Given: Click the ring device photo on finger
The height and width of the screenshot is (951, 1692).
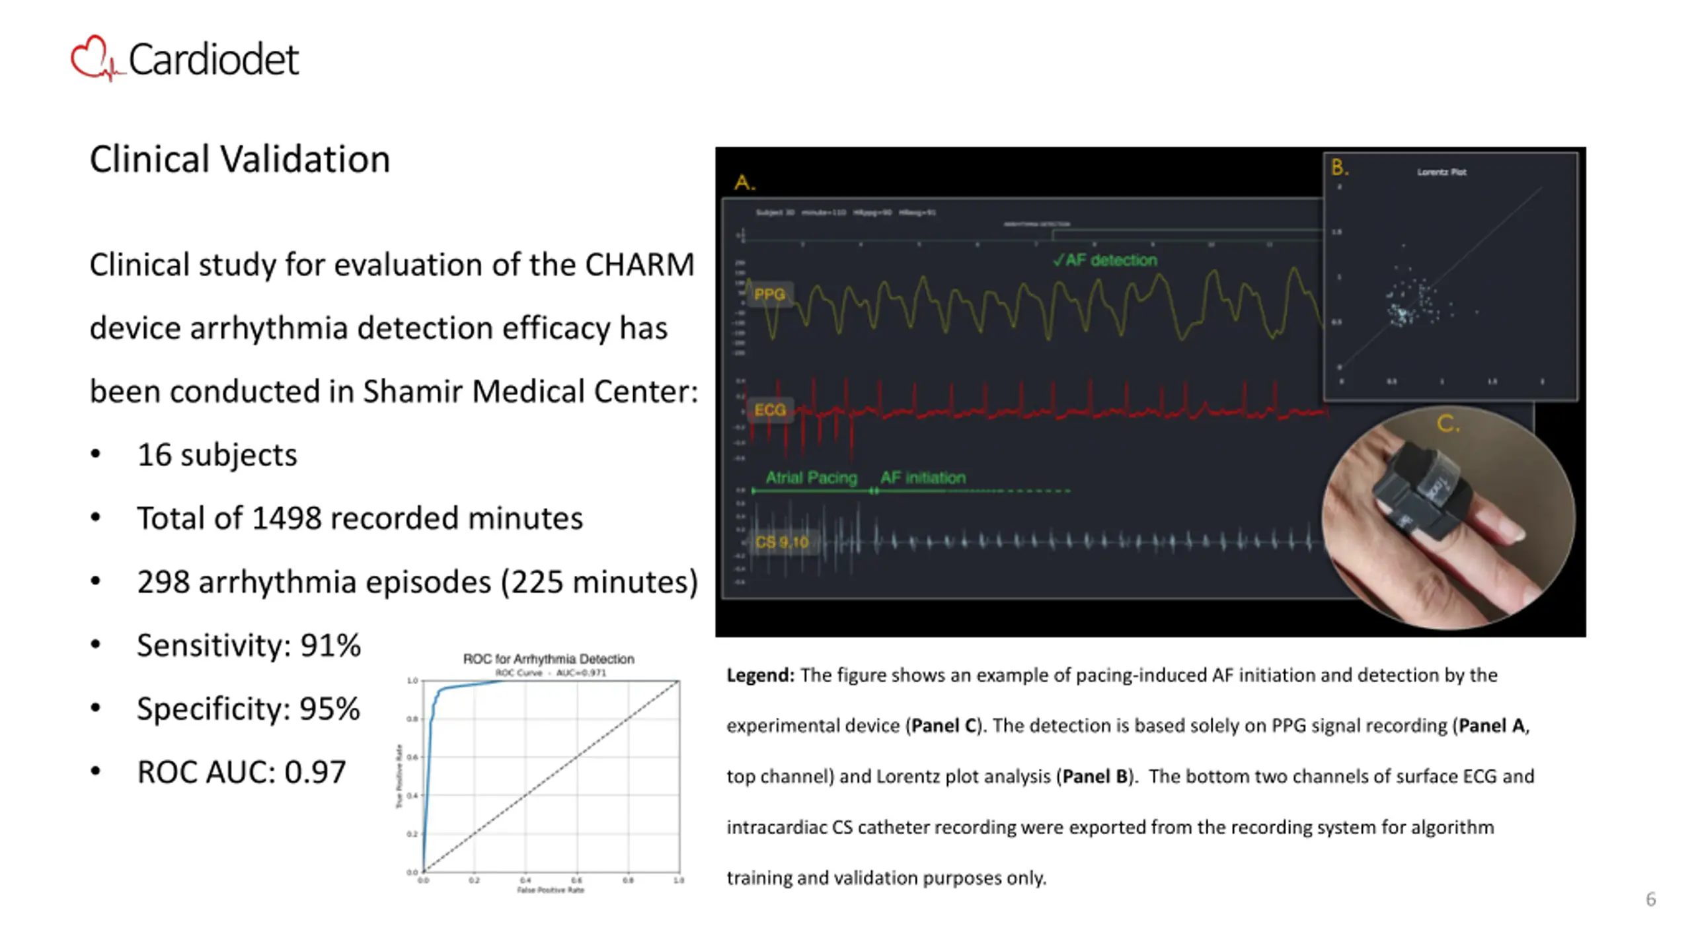Looking at the screenshot, I should click(x=1448, y=518).
